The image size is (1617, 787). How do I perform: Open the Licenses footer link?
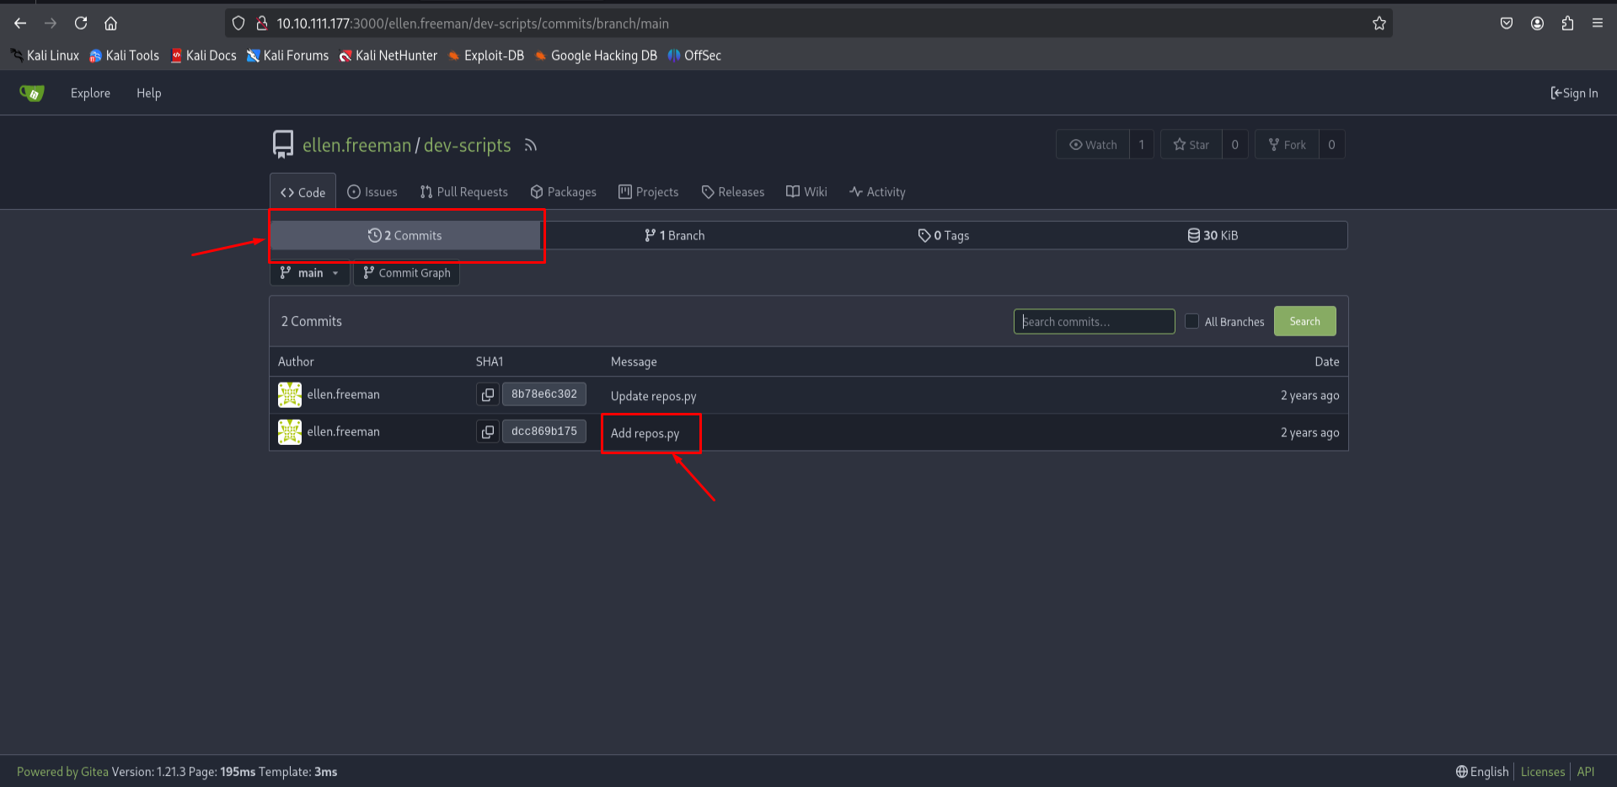(1542, 772)
